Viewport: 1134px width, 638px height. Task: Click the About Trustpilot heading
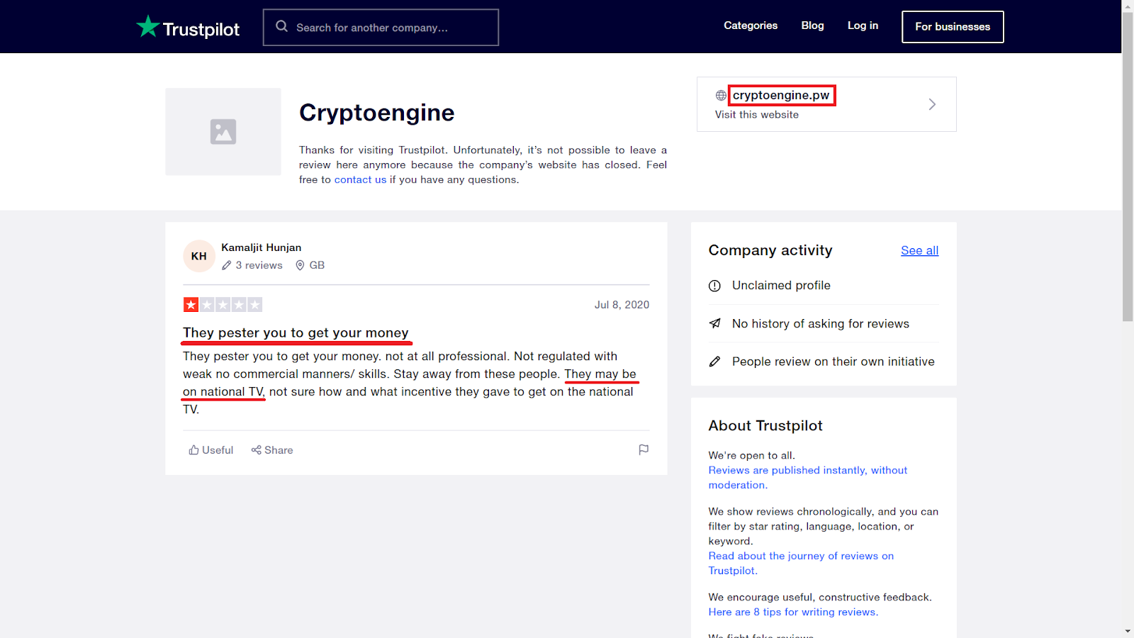765,425
